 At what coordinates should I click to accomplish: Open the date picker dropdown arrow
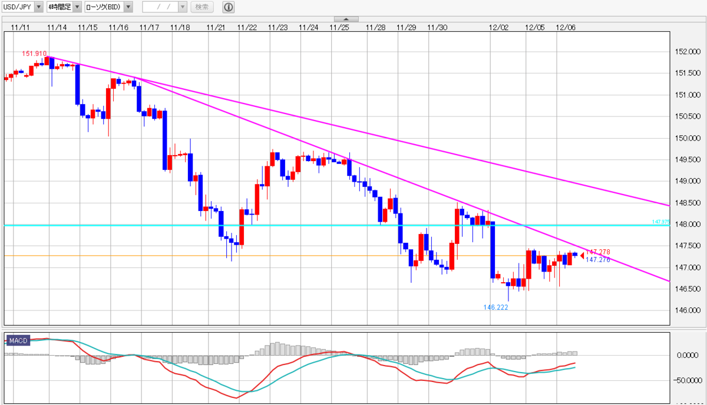(x=183, y=7)
